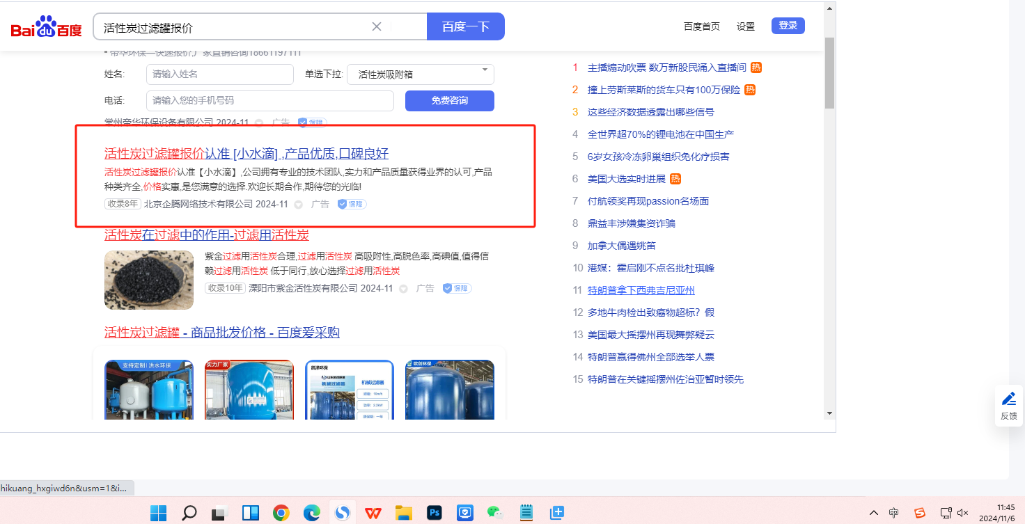1025x524 pixels.
Task: Click the page vertical scrollbar thumb
Action: (x=829, y=73)
